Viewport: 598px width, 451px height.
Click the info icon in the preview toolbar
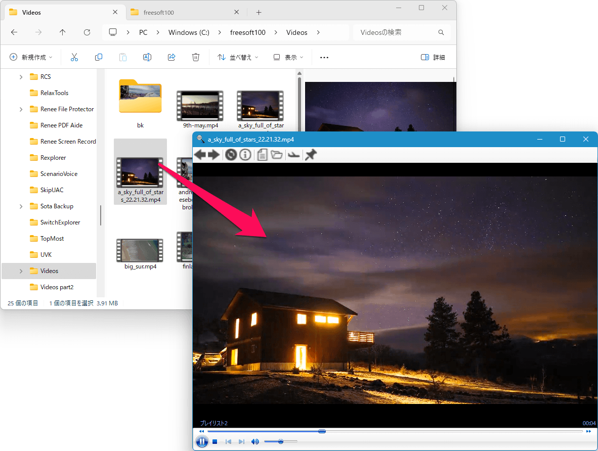245,155
